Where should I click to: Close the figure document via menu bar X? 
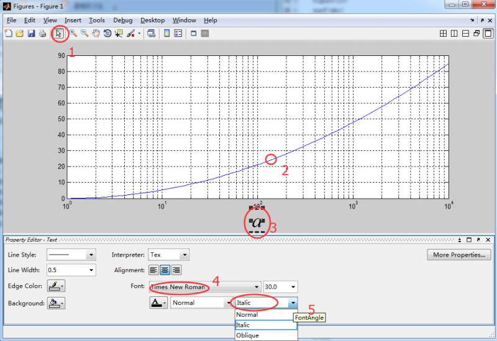490,20
